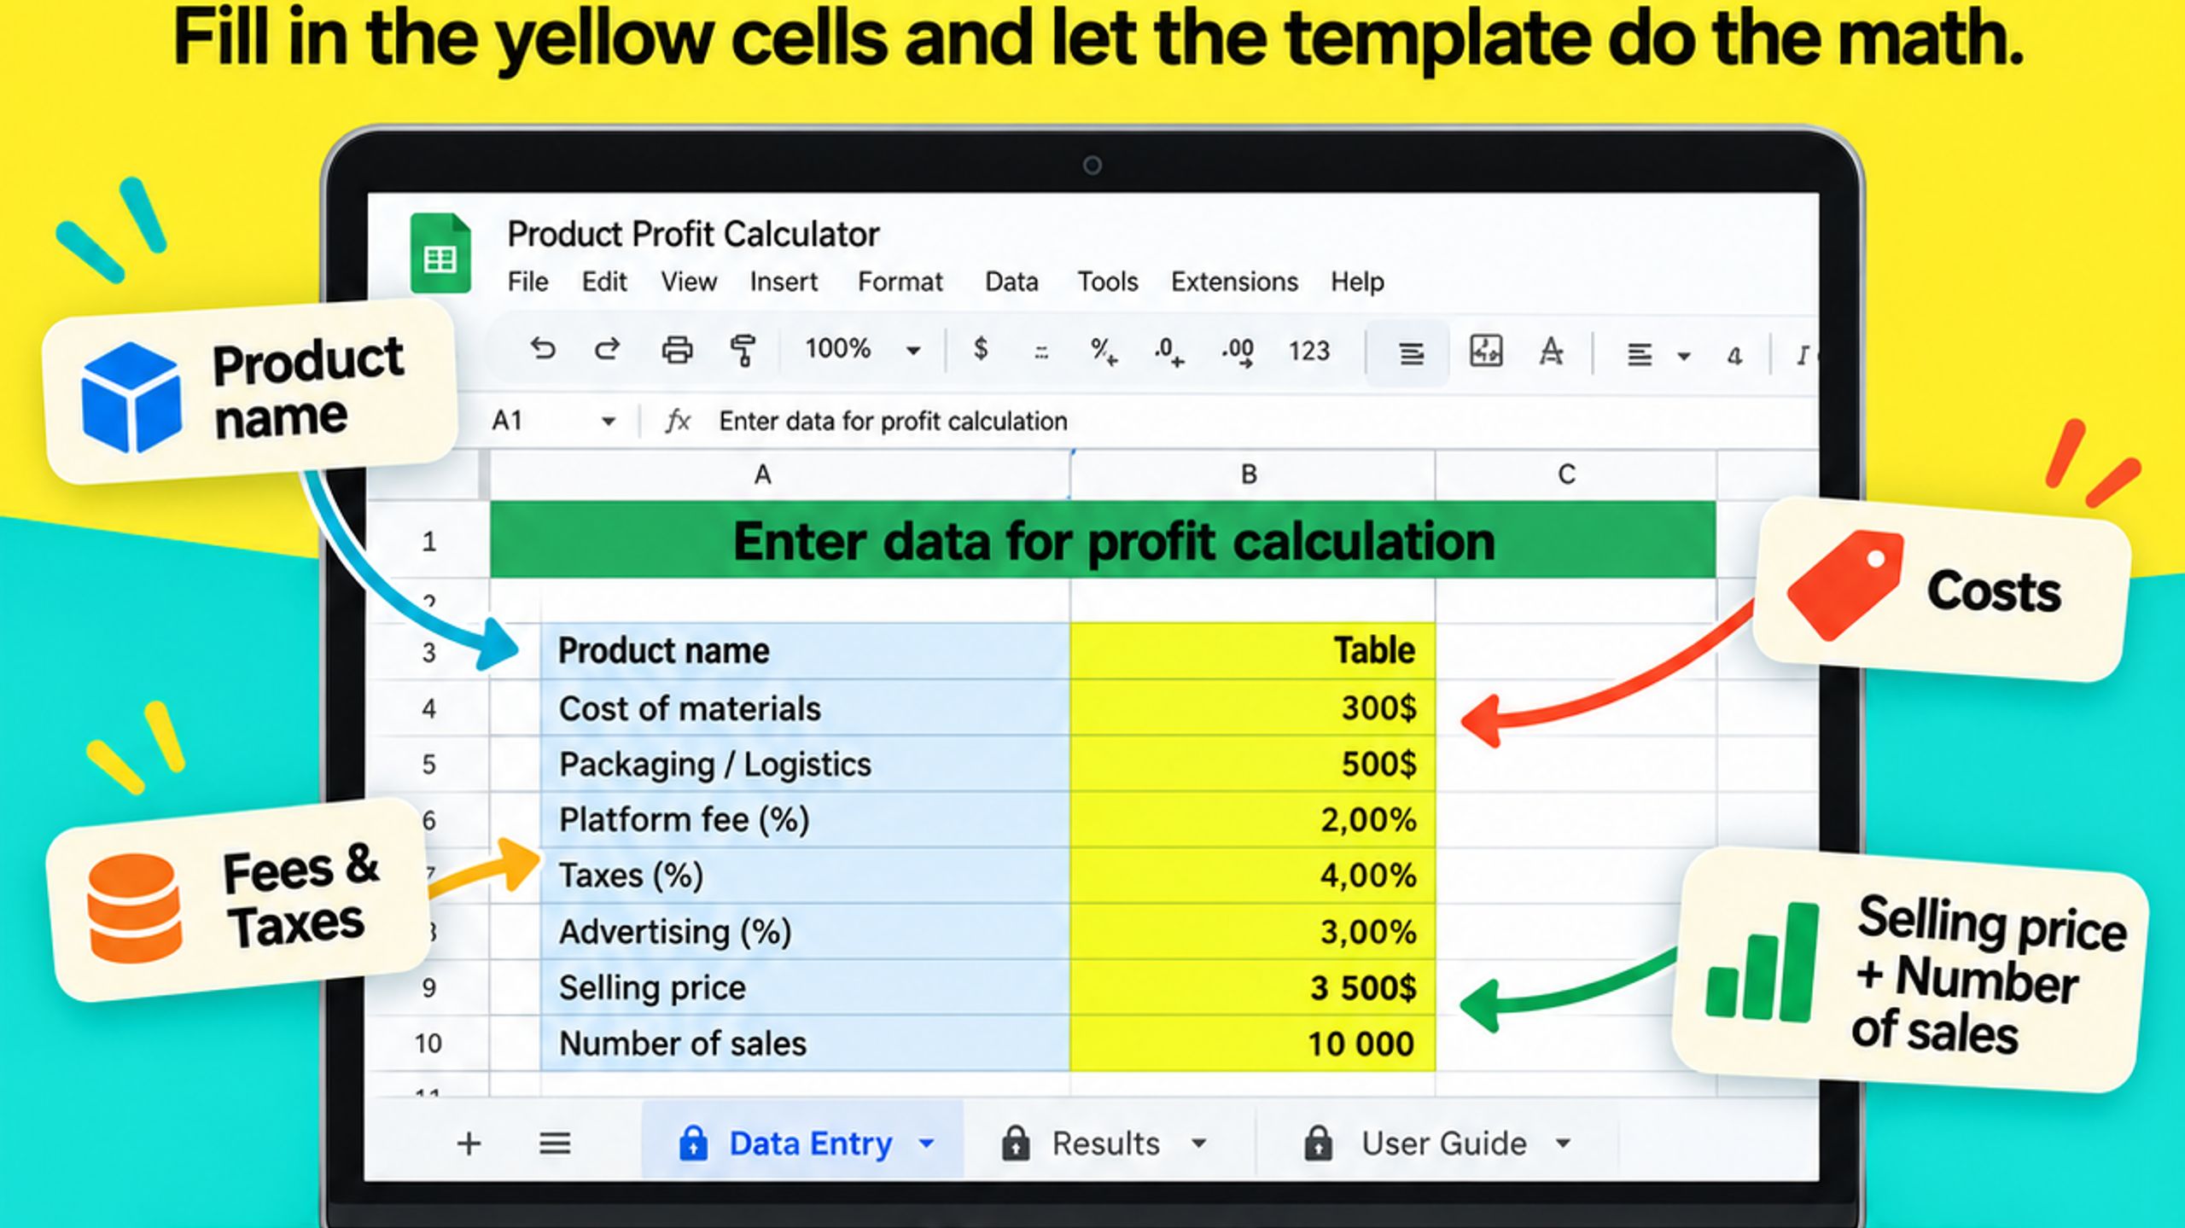Open the File menu
2185x1228 pixels.
click(x=527, y=282)
